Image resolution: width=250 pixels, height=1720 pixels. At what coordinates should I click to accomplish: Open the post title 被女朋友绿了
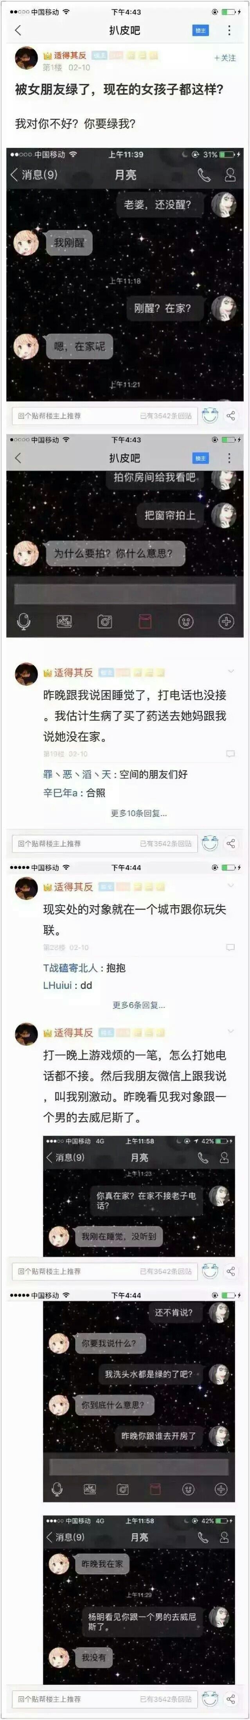(119, 89)
